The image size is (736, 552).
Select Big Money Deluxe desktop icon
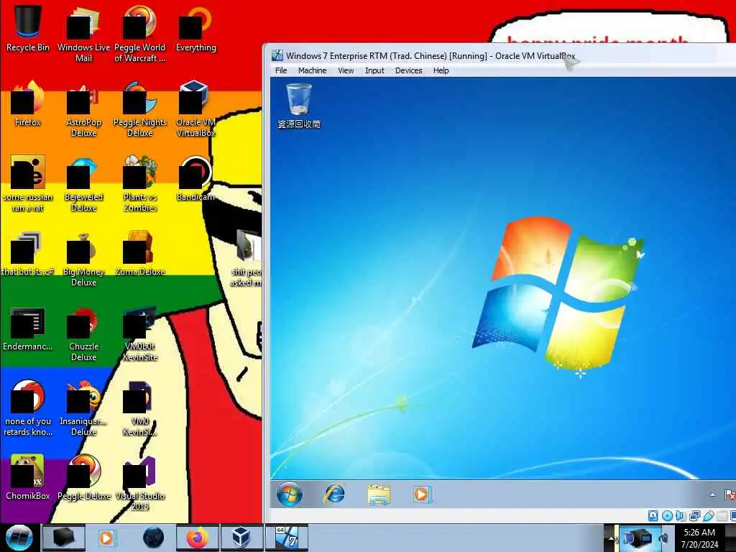tap(83, 258)
